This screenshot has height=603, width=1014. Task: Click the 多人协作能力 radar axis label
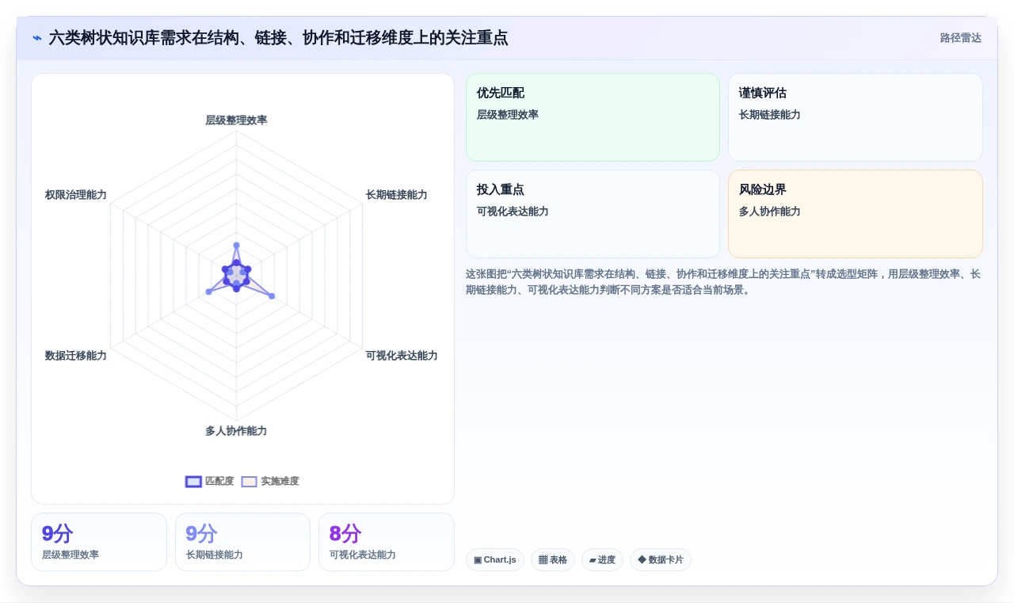point(236,431)
